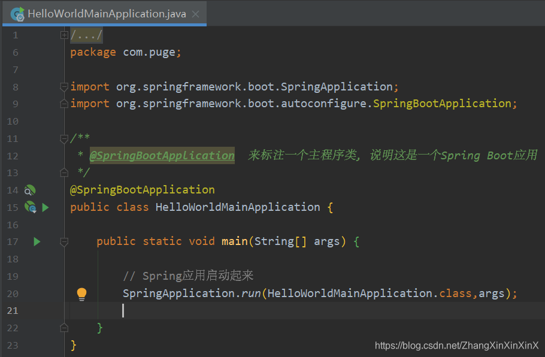Image resolution: width=545 pixels, height=357 pixels.
Task: Run main method using line 17 run arrow
Action: point(37,241)
